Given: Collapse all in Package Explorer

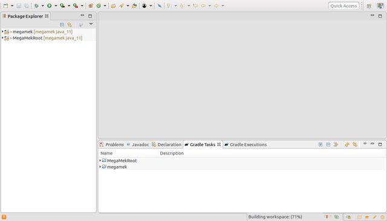Looking at the screenshot, I should [62, 25].
